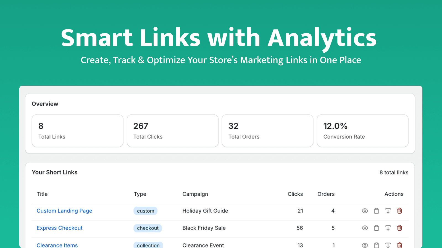Delete the Express Checkout link
This screenshot has width=442, height=248.
point(399,228)
